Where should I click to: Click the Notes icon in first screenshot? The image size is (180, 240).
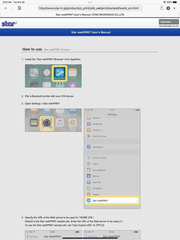click(x=73, y=72)
